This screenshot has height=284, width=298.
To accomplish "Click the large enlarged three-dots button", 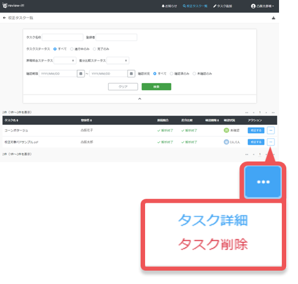I will click(x=263, y=182).
